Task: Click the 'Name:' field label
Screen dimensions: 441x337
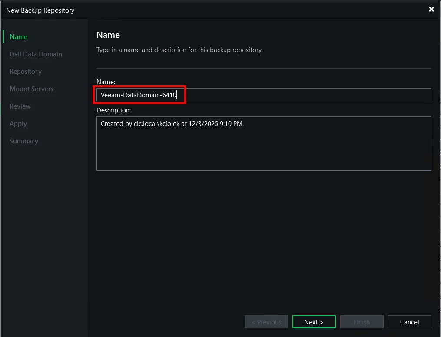Action: [x=106, y=82]
